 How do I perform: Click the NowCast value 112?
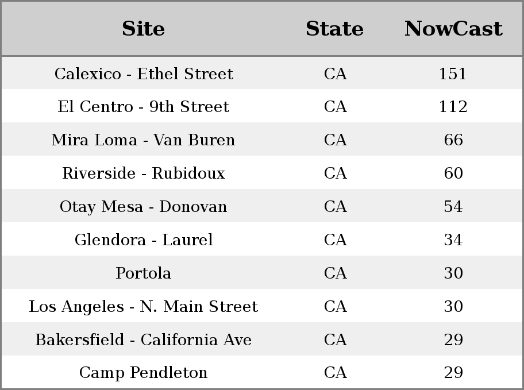tap(453, 107)
